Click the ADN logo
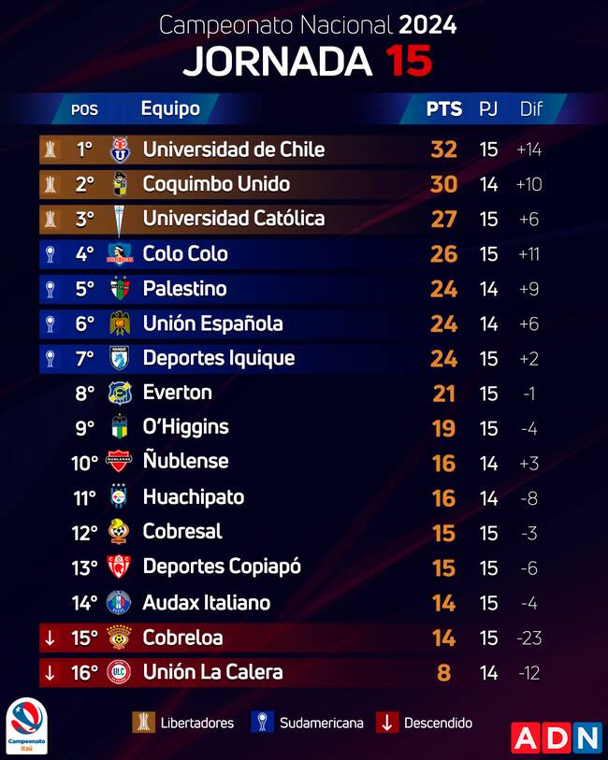This screenshot has height=760, width=608. 556,738
